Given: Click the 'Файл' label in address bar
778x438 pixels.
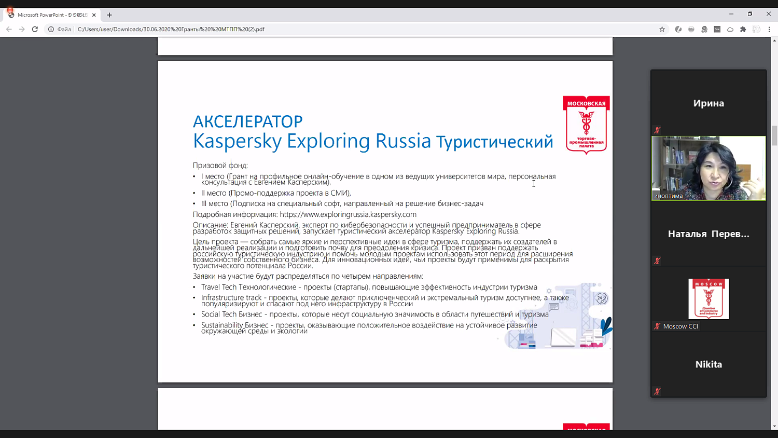Looking at the screenshot, I should tap(64, 29).
